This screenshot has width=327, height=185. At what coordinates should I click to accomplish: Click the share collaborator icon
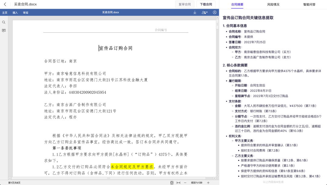204,12
